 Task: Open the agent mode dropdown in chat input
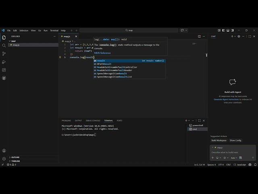pyautogui.click(x=218, y=158)
